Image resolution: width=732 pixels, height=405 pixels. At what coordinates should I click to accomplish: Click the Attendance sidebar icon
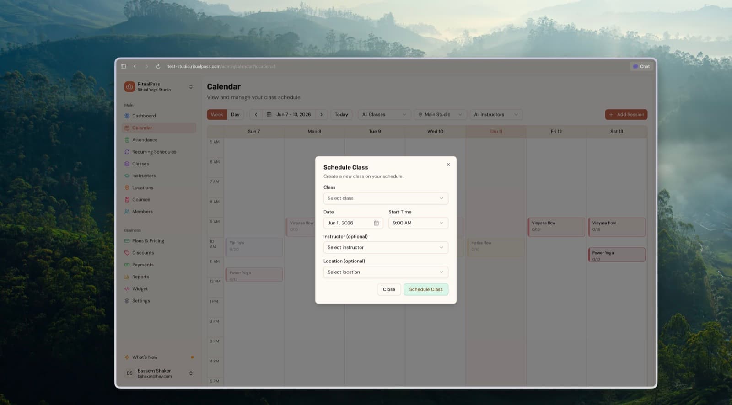(127, 140)
